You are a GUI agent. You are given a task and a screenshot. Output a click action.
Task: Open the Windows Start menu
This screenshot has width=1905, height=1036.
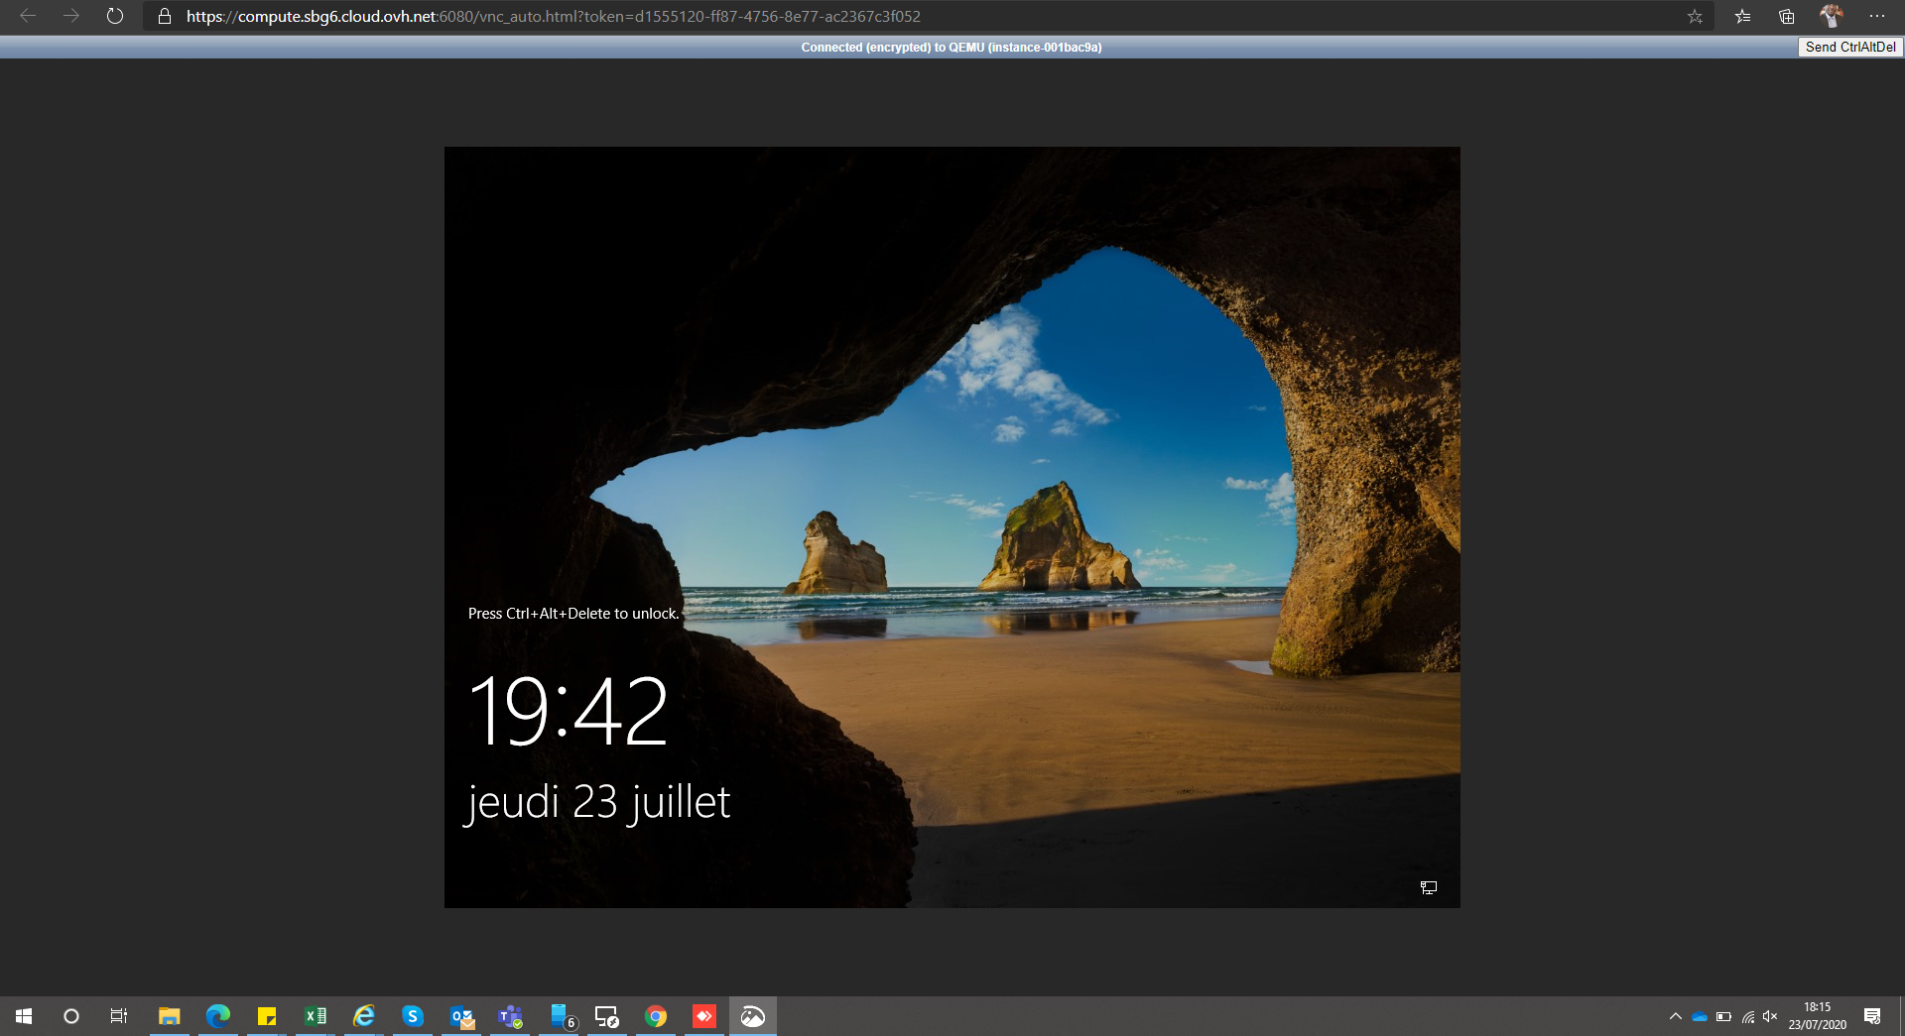[24, 1016]
